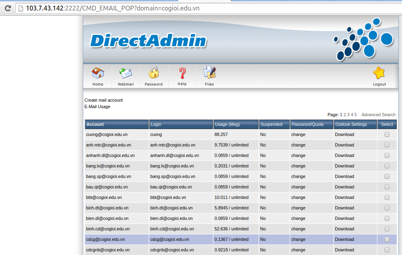Download Outlook settings for cuong@cogioi.edu.vn

344,134
